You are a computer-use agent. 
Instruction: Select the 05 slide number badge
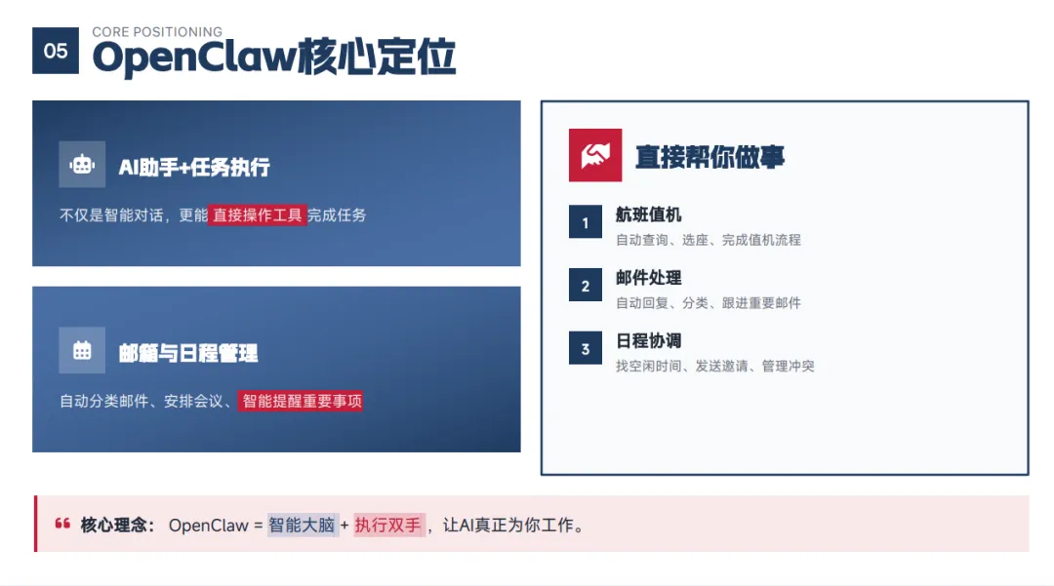pos(56,51)
